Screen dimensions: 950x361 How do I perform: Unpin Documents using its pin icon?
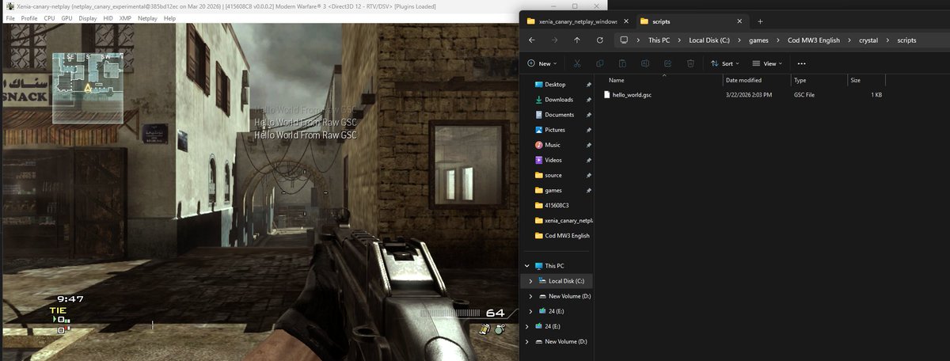[588, 115]
